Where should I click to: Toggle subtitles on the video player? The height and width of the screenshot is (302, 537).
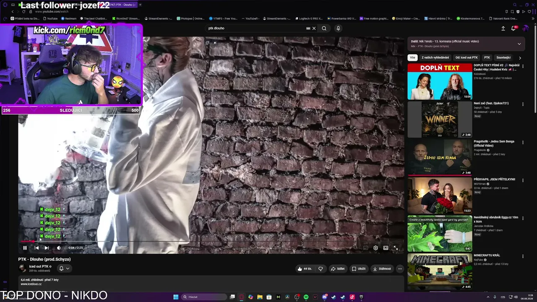365,248
